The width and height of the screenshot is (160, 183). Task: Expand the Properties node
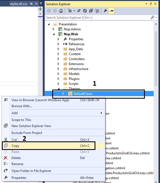click(x=58, y=39)
